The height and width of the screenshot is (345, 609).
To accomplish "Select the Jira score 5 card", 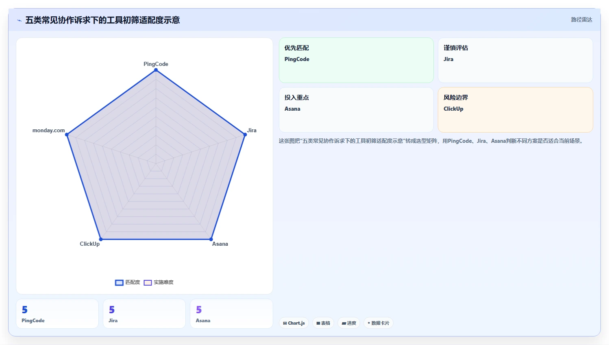I will pos(144,314).
